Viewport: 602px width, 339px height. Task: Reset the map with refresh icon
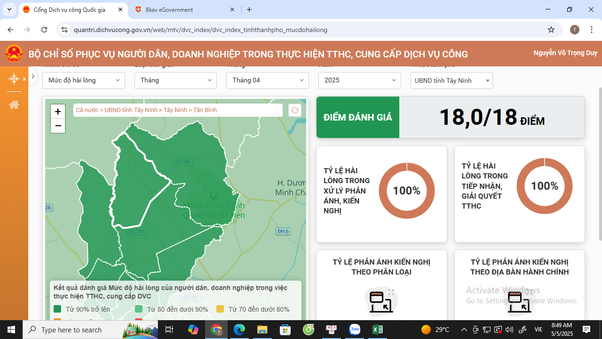point(295,110)
